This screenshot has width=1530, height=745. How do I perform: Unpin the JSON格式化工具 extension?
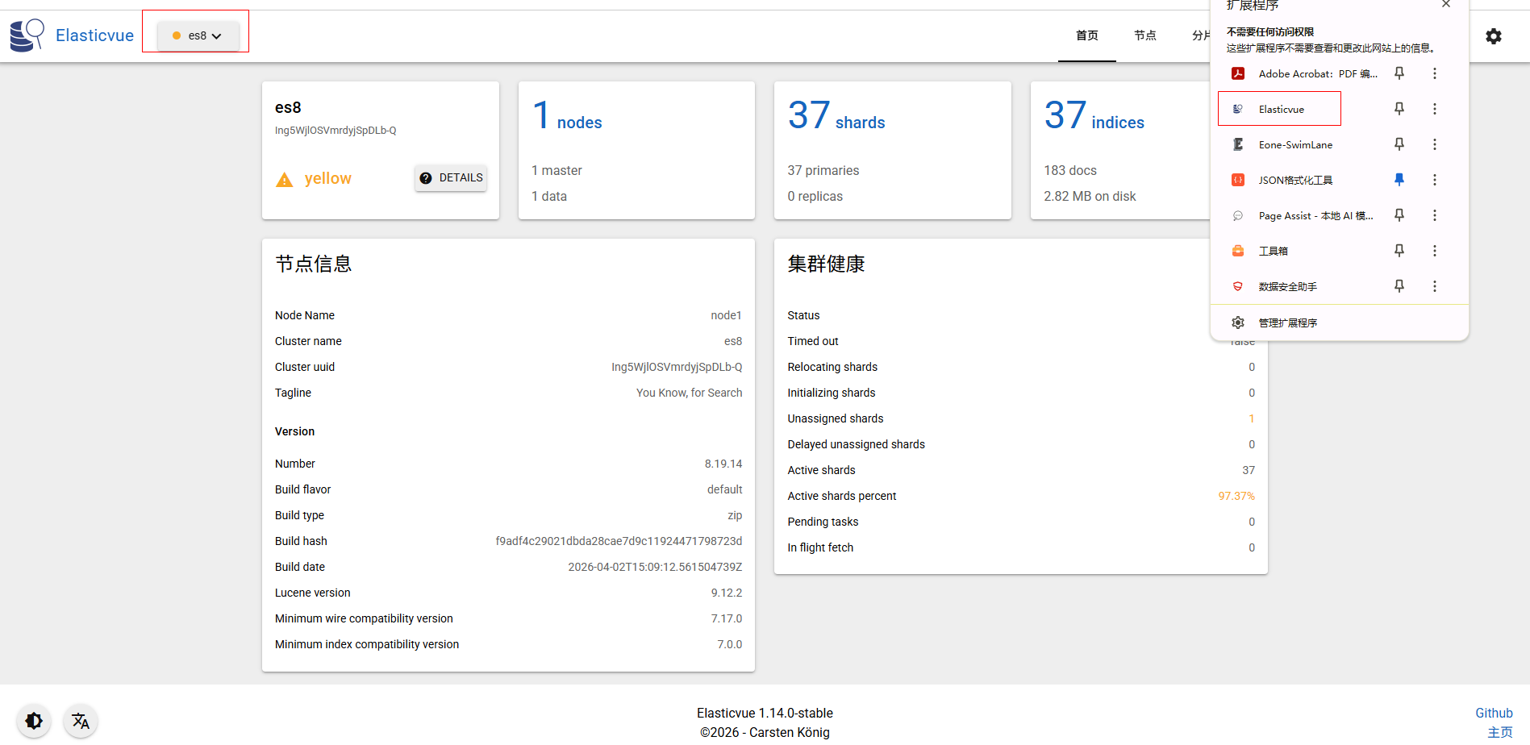(x=1399, y=180)
